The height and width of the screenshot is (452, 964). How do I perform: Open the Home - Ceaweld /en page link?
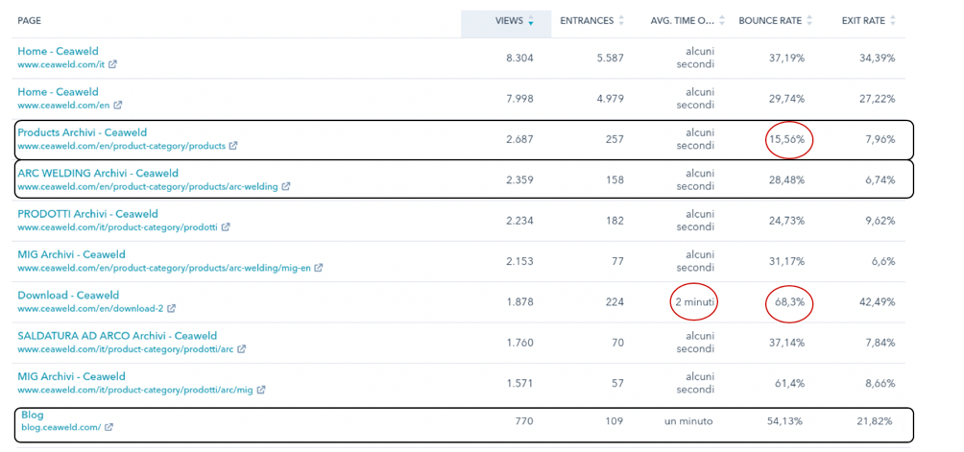58,92
